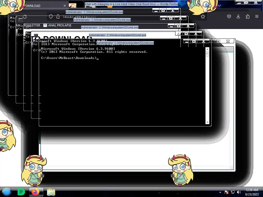Open File Explorer from the taskbar
The image size is (263, 197).
click(x=51, y=192)
